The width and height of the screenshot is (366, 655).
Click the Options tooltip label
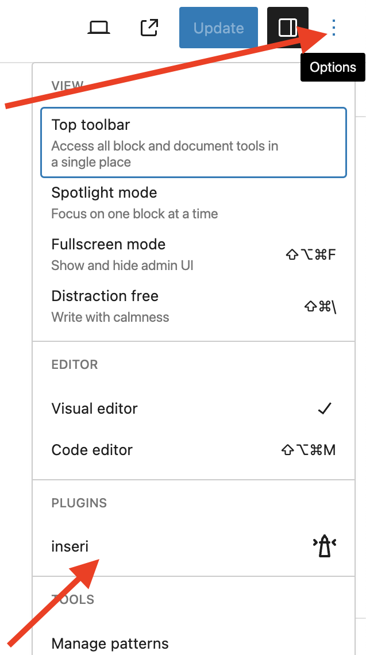[333, 67]
